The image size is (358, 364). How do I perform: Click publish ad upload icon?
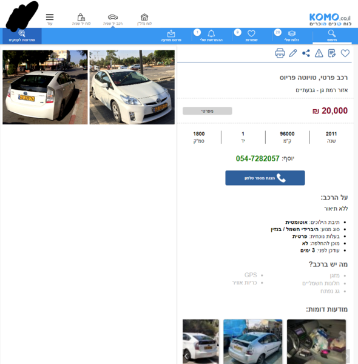click(171, 36)
